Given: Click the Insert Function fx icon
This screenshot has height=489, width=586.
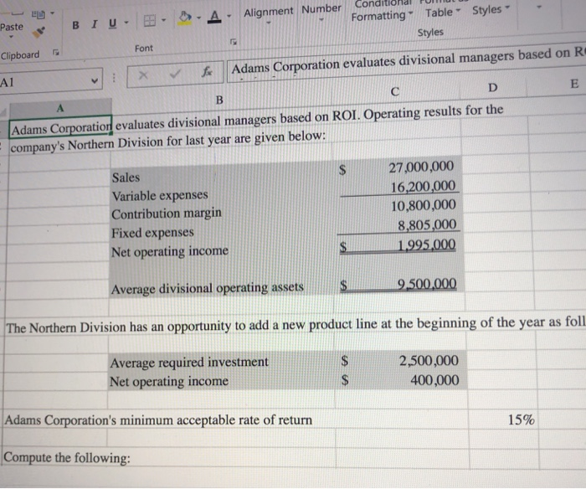Looking at the screenshot, I should [207, 72].
